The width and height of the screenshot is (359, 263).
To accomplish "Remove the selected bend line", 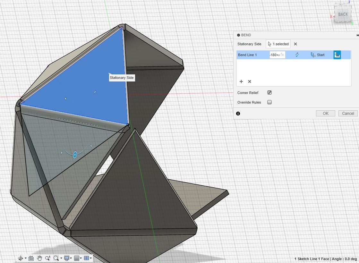I will tap(250, 81).
